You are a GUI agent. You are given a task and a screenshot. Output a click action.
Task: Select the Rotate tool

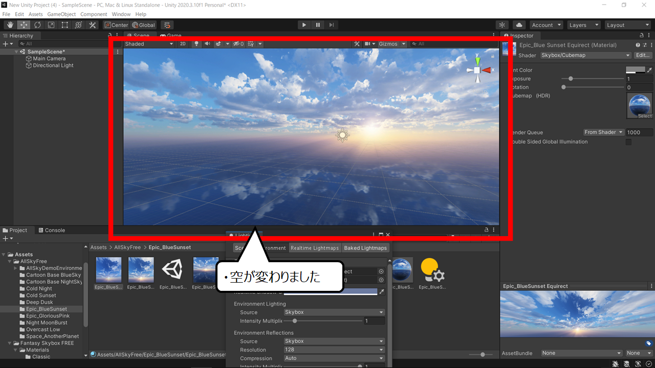[37, 25]
